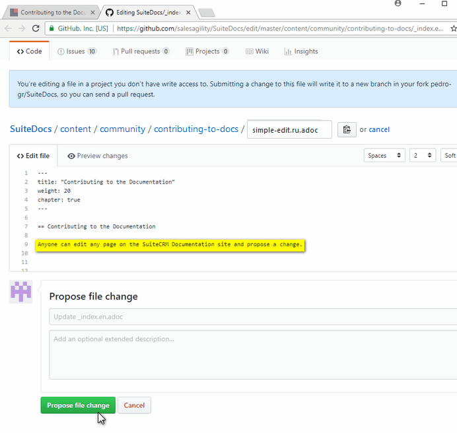Click the clipboard copy path icon button

[347, 129]
